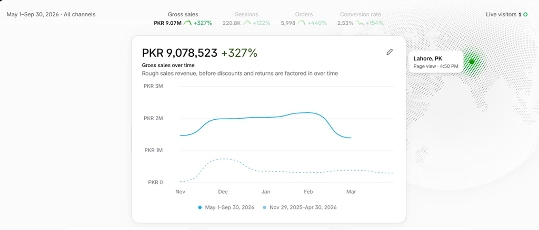Click the +154% conversion change
Screen dimensions: 539x230
374,23
